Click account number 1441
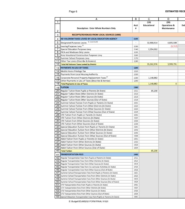The height and width of the screenshot is (209, 185). pos(136,197)
